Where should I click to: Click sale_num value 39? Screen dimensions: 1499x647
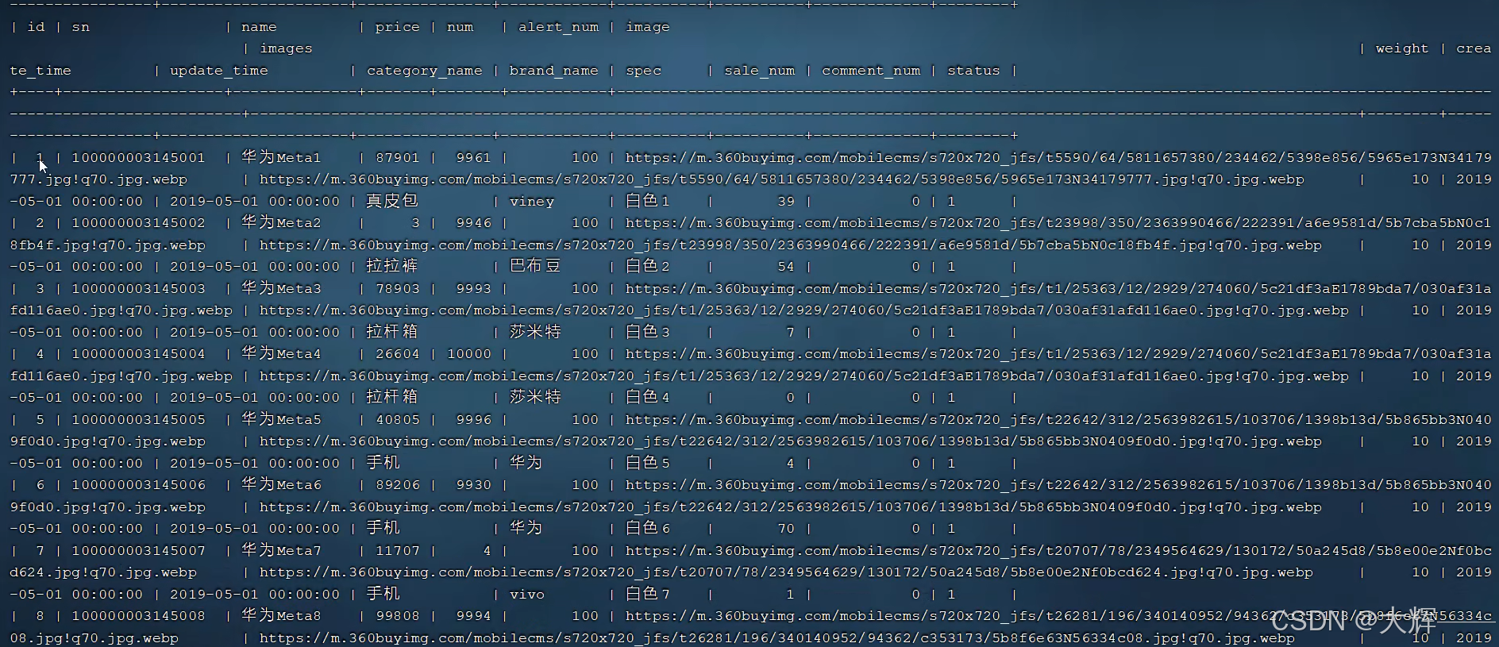point(786,202)
